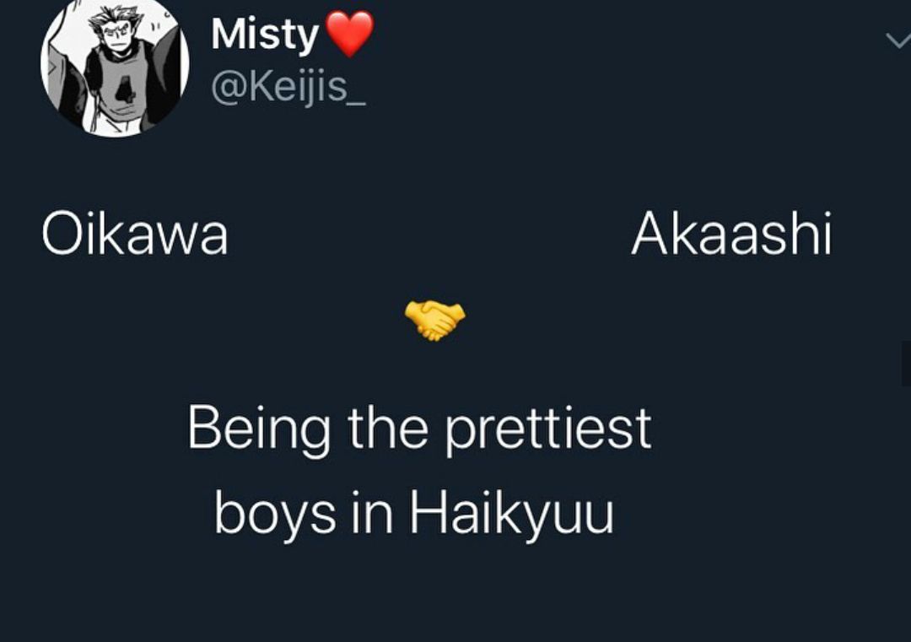The width and height of the screenshot is (911, 642).
Task: Click the word prettiest in the tweet
Action: point(548,430)
